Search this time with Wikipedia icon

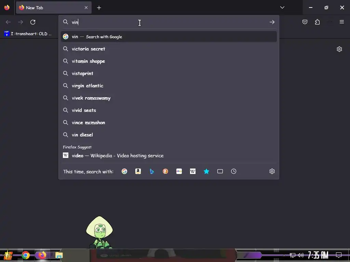point(193,171)
